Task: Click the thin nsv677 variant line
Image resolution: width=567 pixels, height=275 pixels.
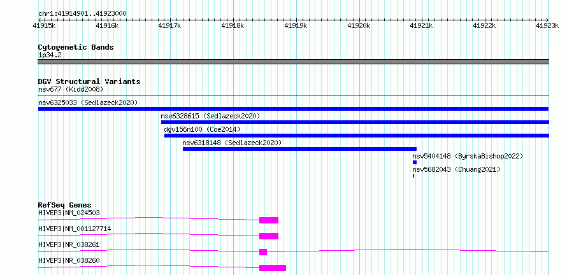Action: [x=293, y=95]
